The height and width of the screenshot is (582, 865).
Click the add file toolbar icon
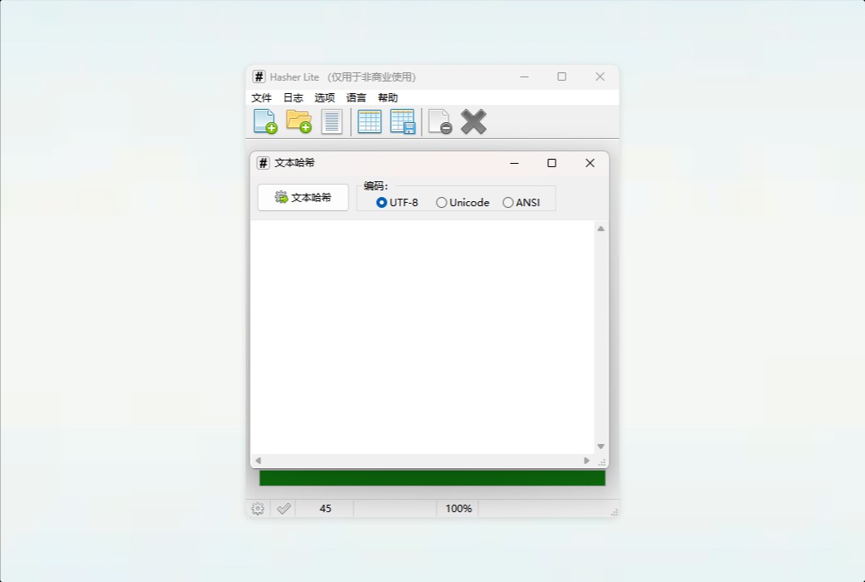264,121
